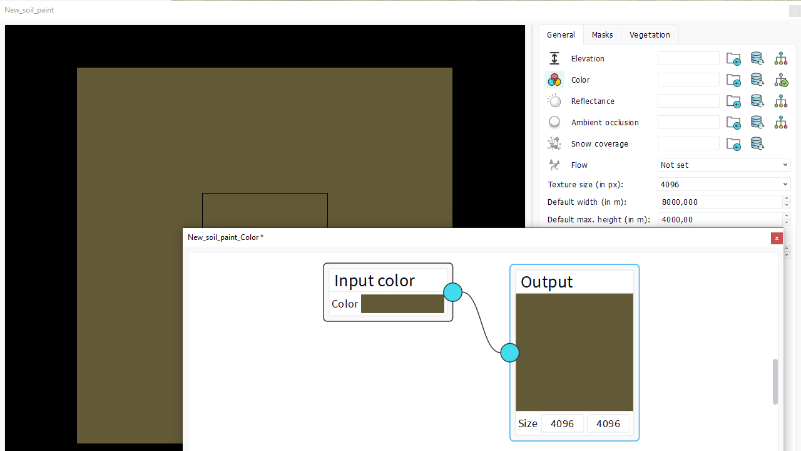The width and height of the screenshot is (801, 451).
Task: Click the folder icon in the Reflectance row
Action: coord(733,101)
